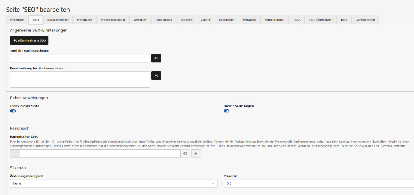Switch to the Metadaten tab
This screenshot has height=195, width=414.
(84, 20)
